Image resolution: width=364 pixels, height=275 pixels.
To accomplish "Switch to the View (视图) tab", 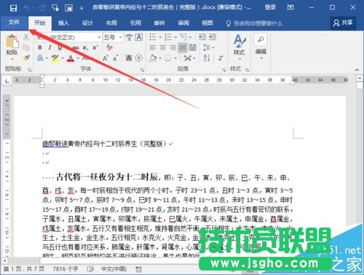I will click(x=207, y=23).
